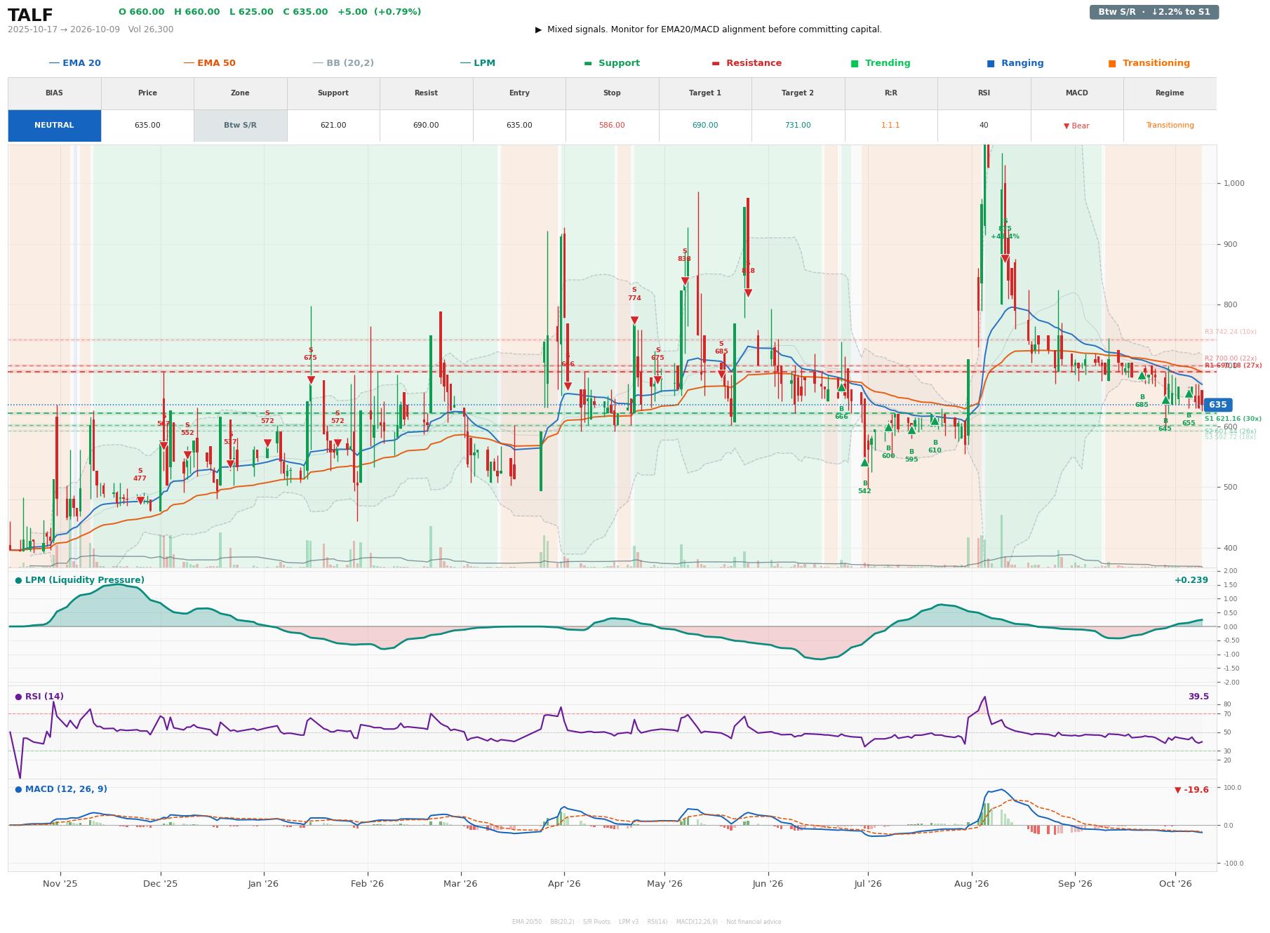Click the +0.239 LPM reading
The width and height of the screenshot is (1270, 933).
click(1191, 580)
